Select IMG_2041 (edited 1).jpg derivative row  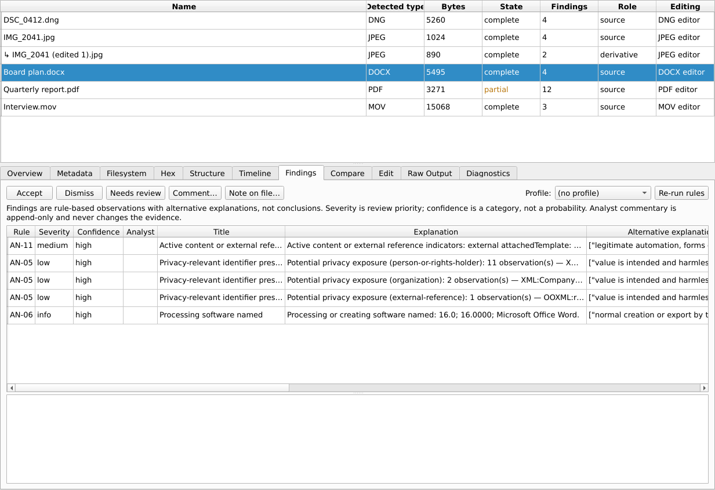[x=357, y=55]
